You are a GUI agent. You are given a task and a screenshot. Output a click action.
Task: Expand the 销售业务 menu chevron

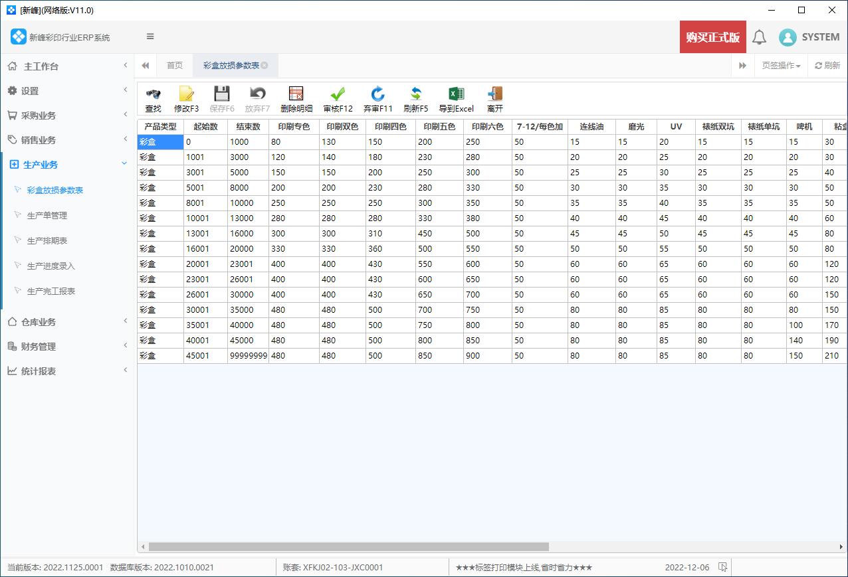pyautogui.click(x=125, y=139)
